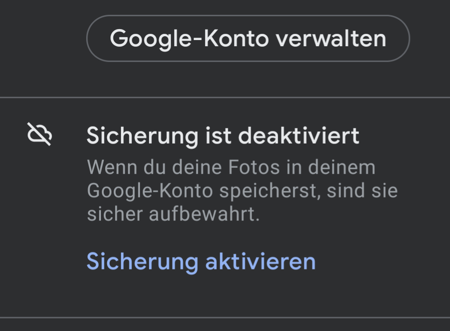Manage Google account via the pill button
The image size is (450, 331).
pos(248,38)
